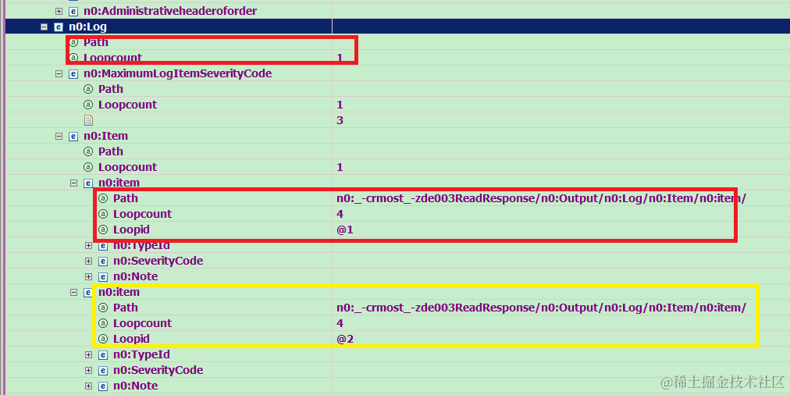Click the Path value of the @2 item
The height and width of the screenshot is (395, 790).
pyautogui.click(x=541, y=308)
